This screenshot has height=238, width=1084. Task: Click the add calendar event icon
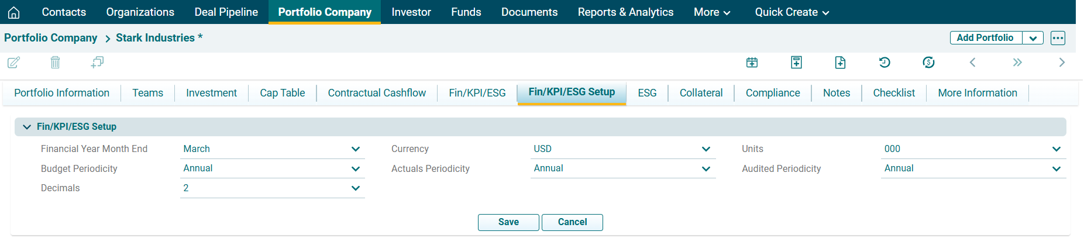coord(752,63)
